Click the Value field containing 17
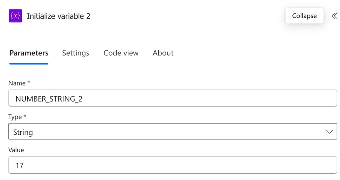 (172, 165)
